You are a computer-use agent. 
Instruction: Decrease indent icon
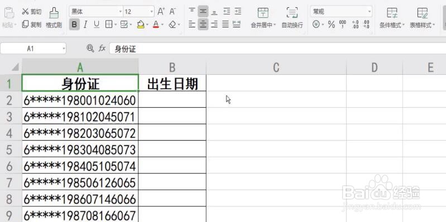(227, 11)
